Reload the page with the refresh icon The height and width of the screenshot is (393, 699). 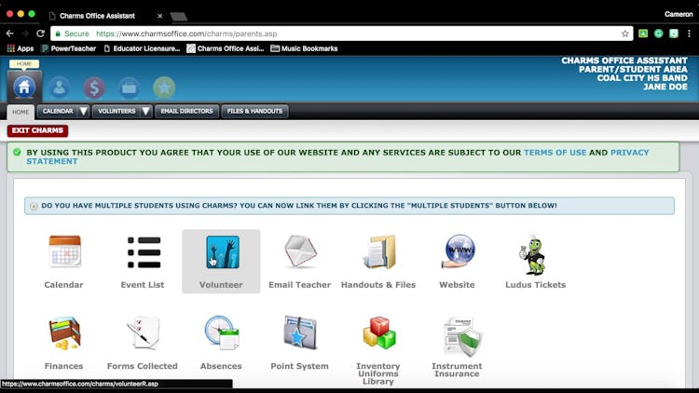point(40,34)
